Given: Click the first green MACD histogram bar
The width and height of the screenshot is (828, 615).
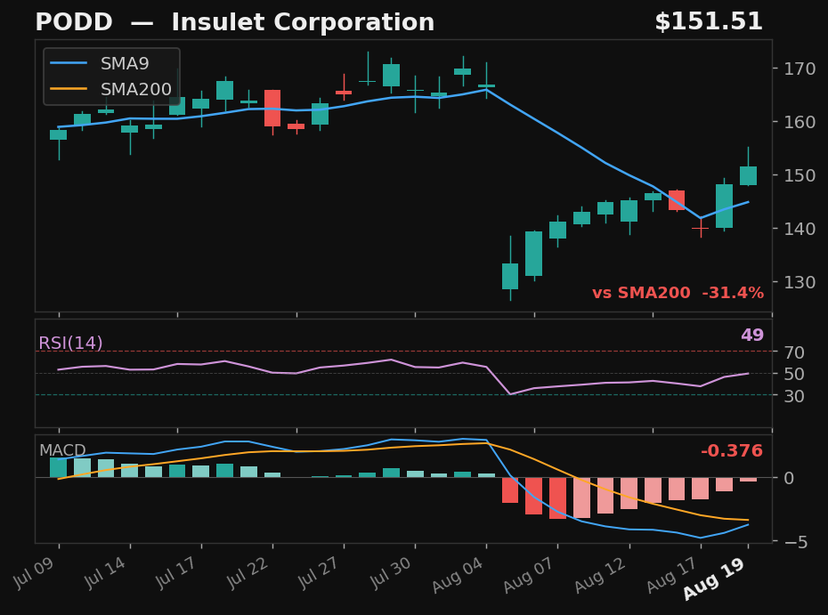Looking at the screenshot, I should pos(58,468).
